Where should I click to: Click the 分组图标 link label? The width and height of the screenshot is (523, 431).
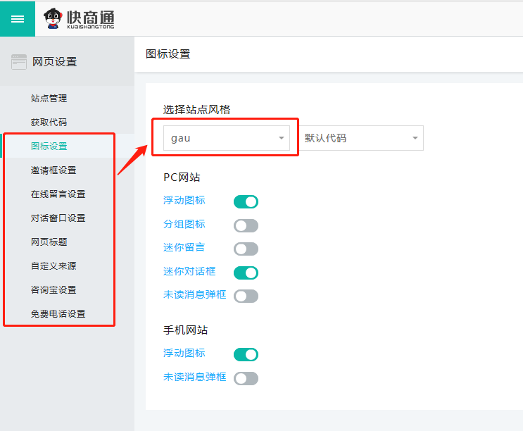click(x=184, y=224)
